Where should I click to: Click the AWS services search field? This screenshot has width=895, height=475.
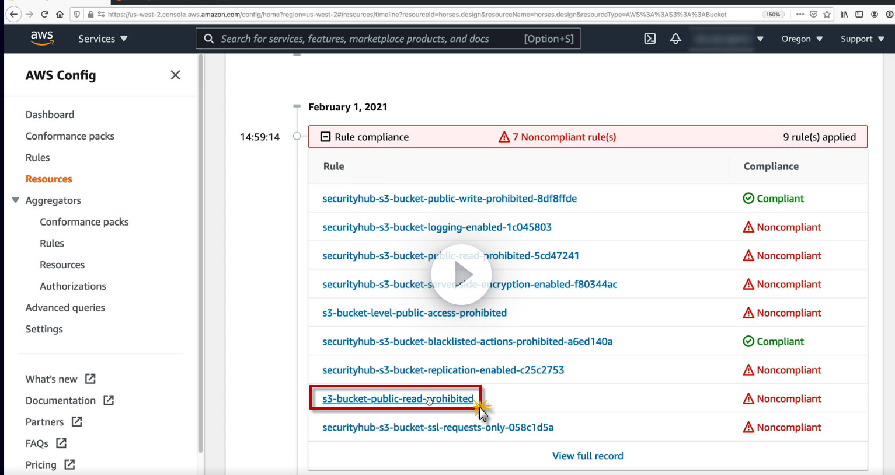pyautogui.click(x=388, y=39)
